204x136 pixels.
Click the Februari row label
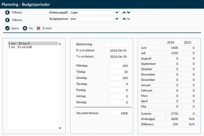(146, 90)
